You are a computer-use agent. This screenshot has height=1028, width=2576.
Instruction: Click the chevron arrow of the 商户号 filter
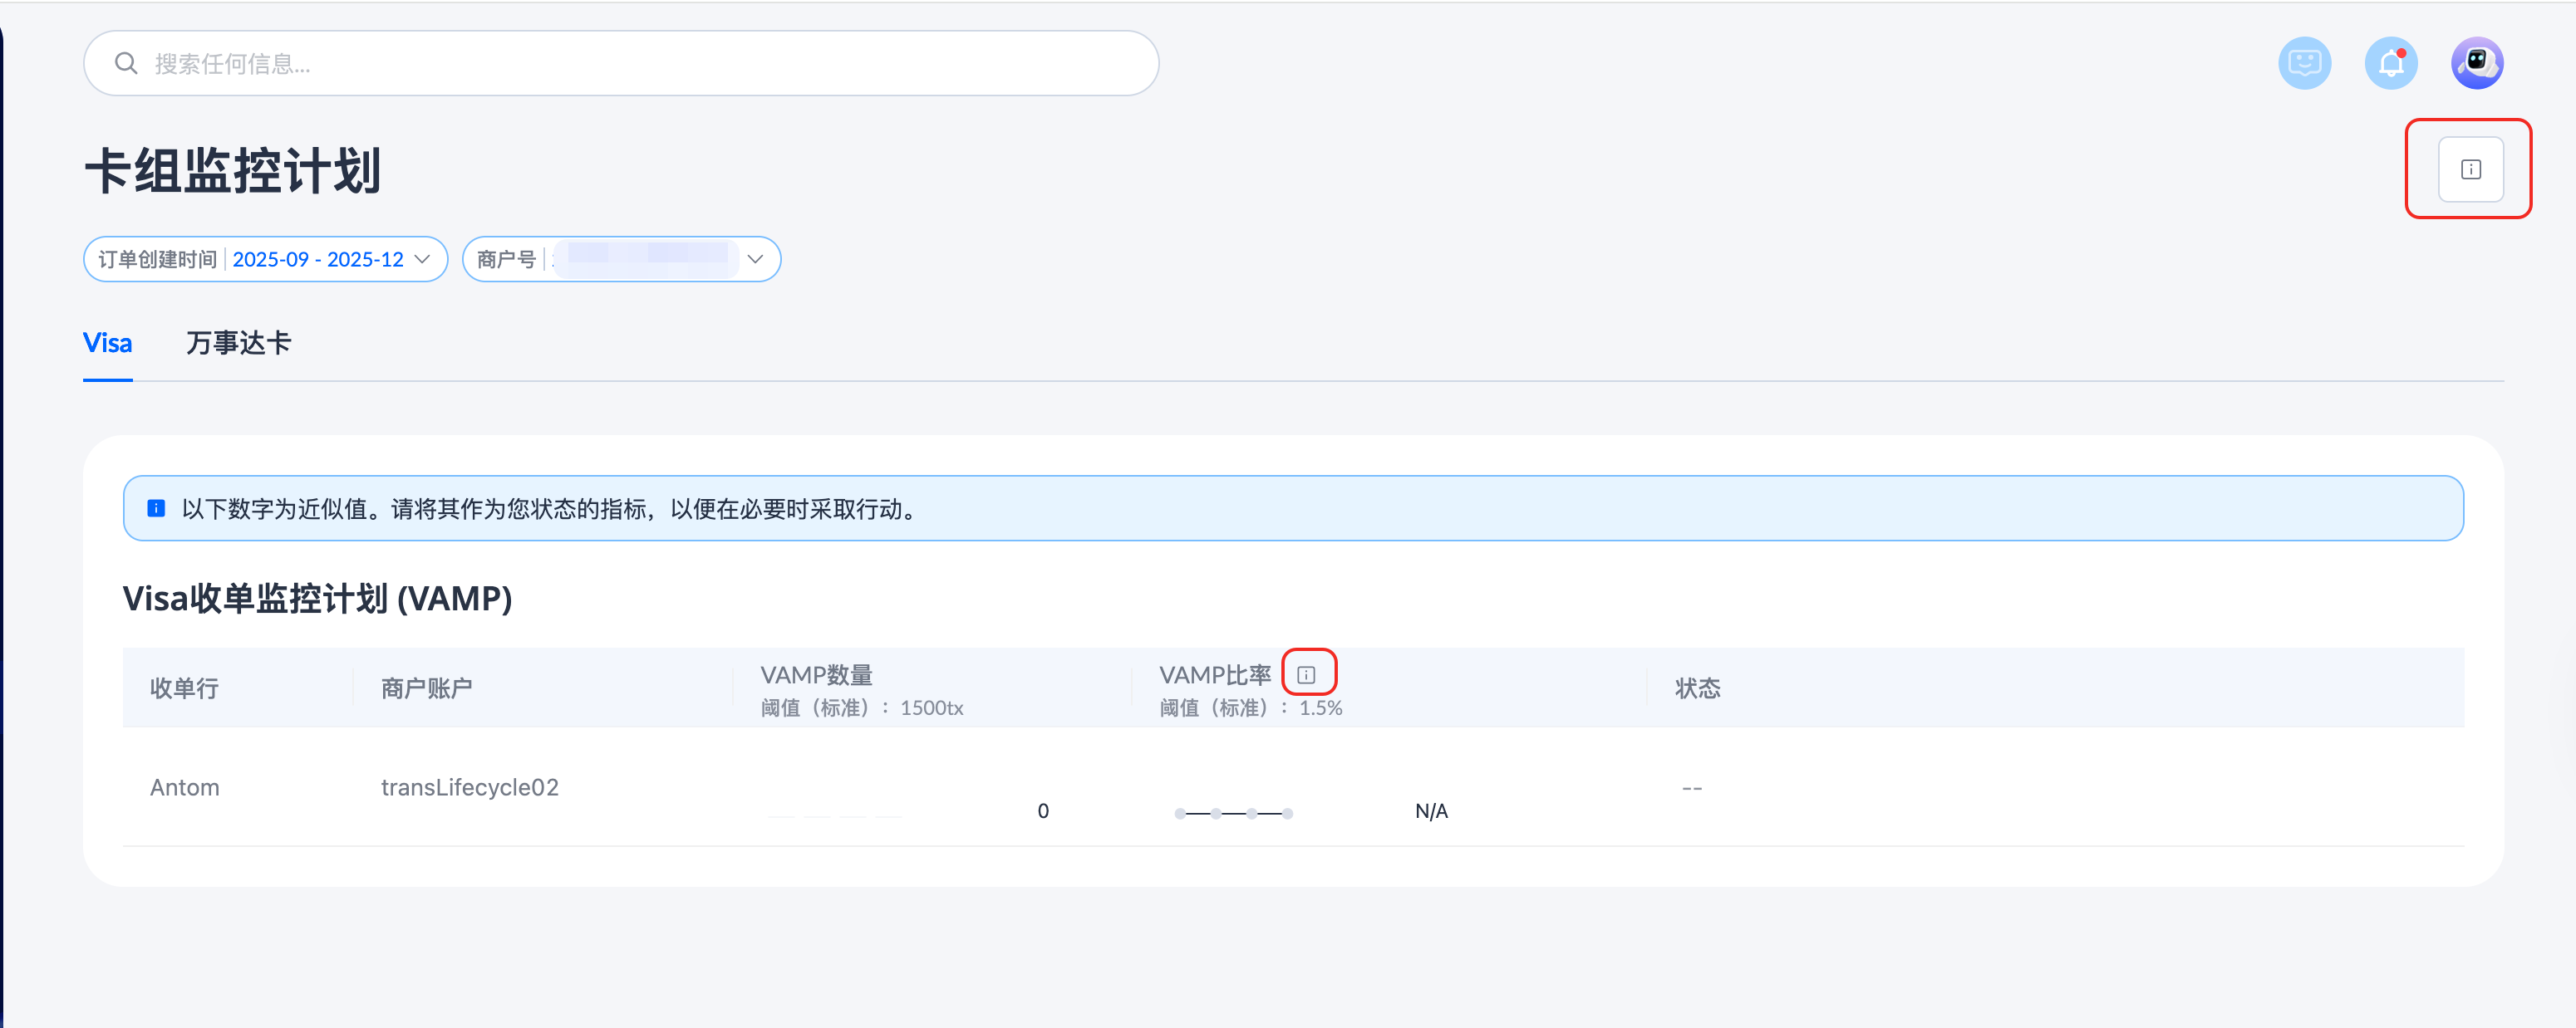click(756, 260)
